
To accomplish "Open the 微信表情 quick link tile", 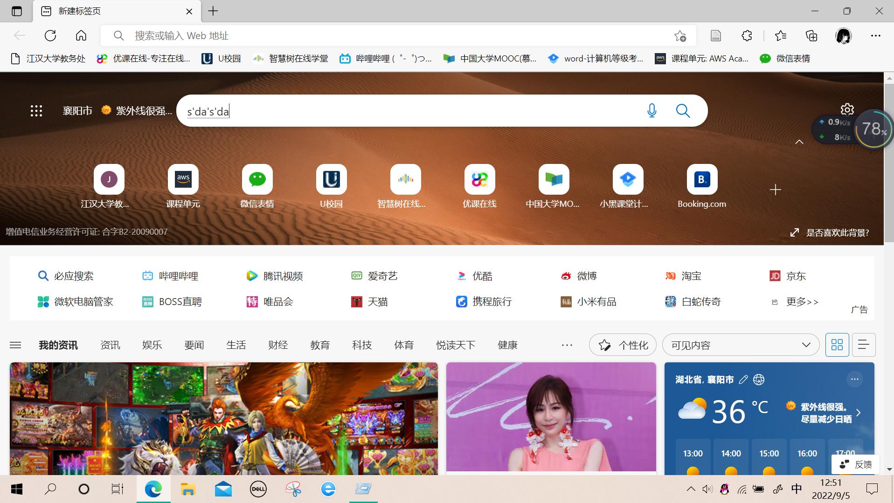I will pos(257,179).
